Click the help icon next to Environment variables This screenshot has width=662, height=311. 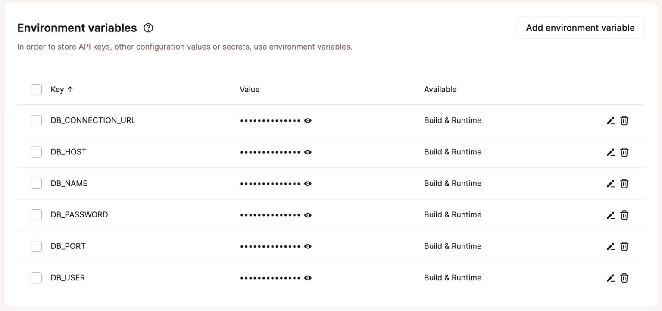pos(148,28)
